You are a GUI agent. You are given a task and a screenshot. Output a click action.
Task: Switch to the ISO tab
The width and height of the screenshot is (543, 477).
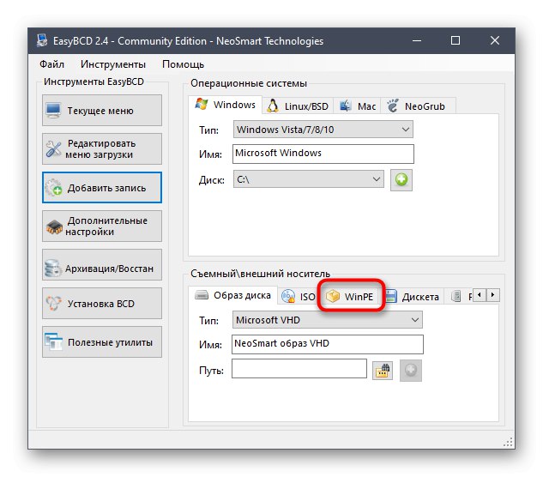(299, 297)
